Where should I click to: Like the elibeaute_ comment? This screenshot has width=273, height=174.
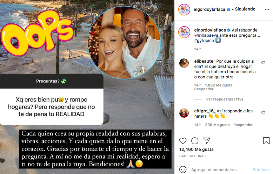pyautogui.click(x=263, y=63)
